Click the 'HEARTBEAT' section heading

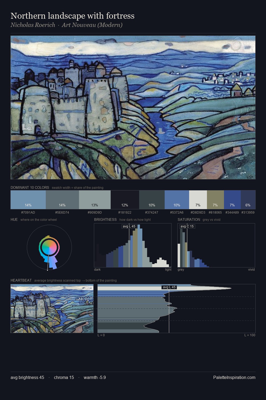(21, 280)
